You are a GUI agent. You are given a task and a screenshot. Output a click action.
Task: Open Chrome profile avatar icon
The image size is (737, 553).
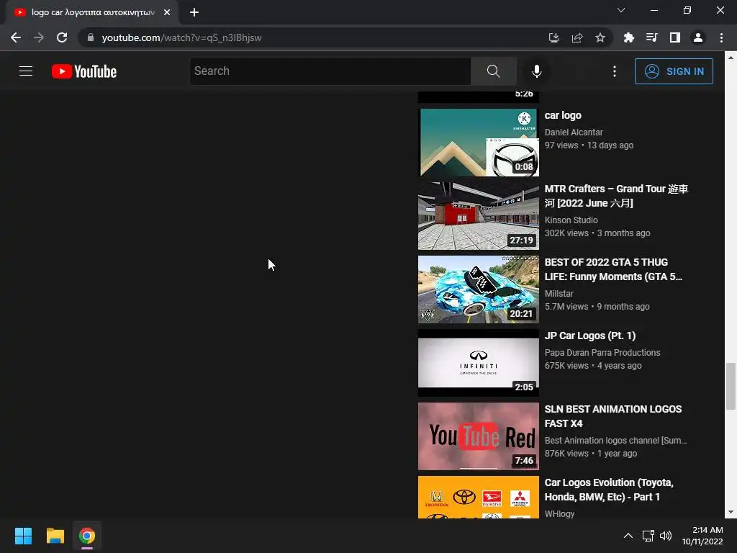coord(698,37)
